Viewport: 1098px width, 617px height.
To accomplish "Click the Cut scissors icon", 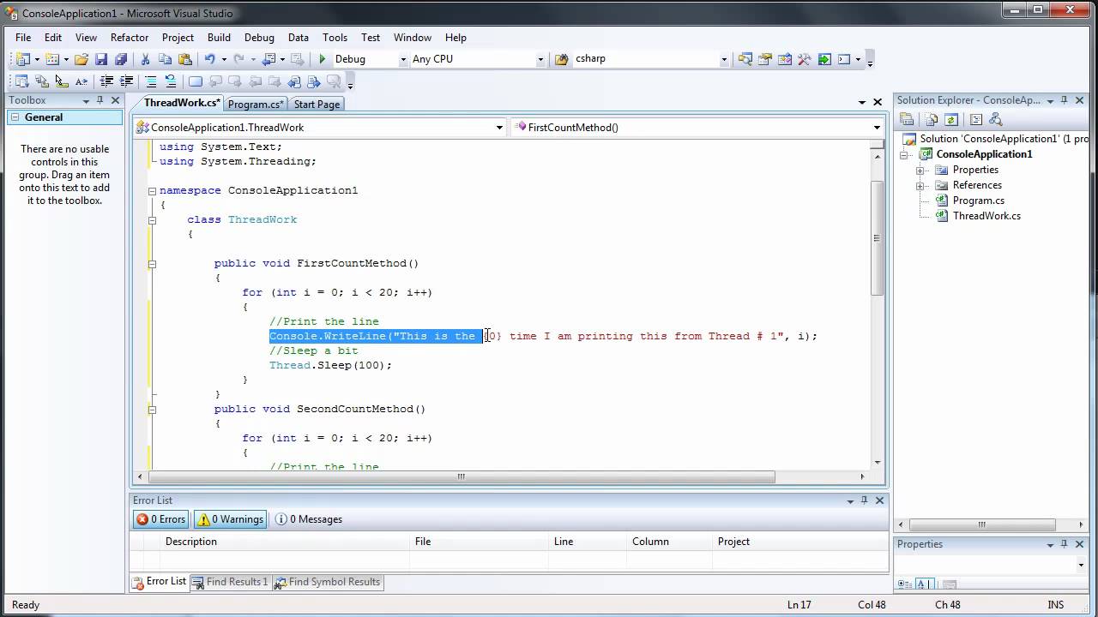I will (145, 59).
